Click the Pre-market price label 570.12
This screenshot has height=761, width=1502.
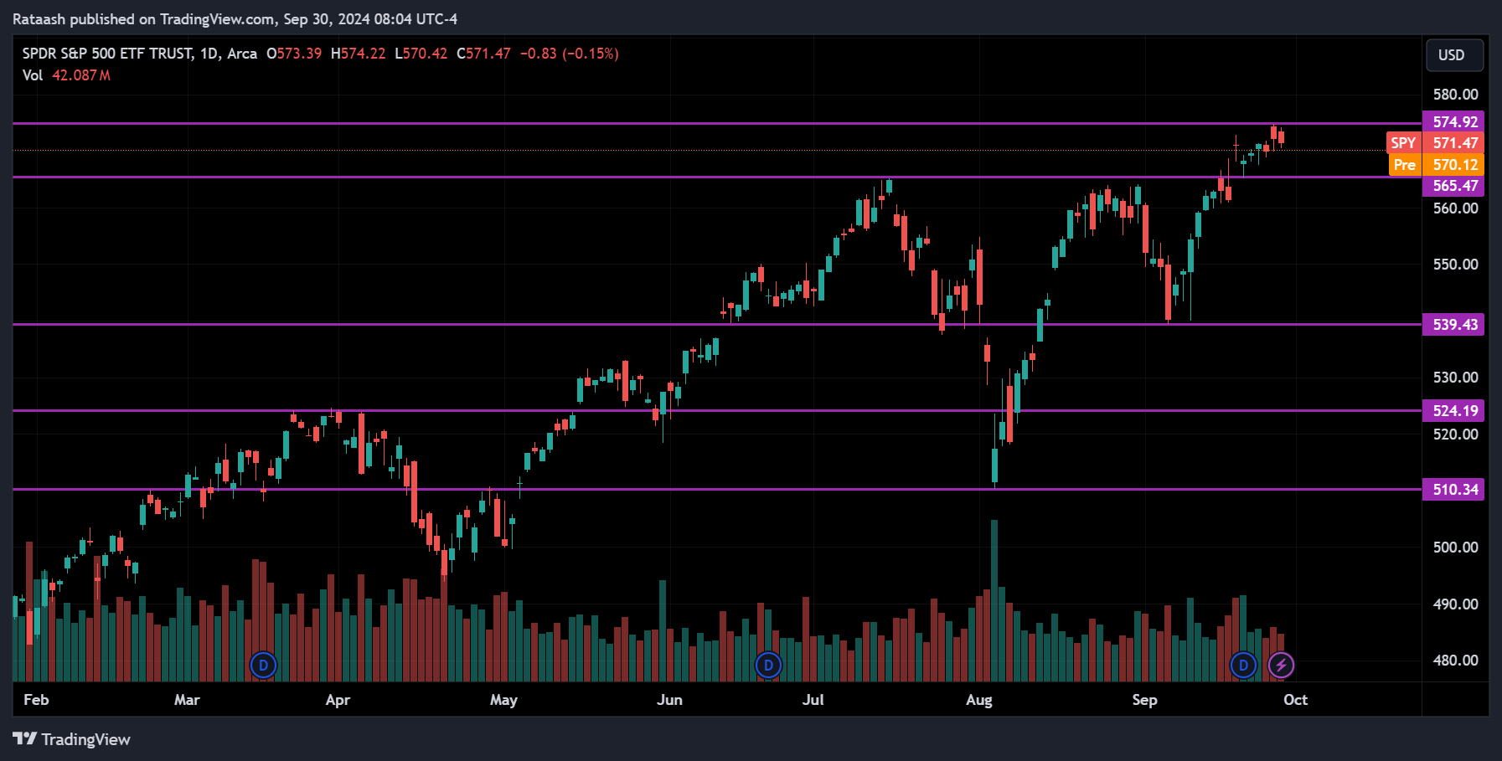(x=1436, y=165)
